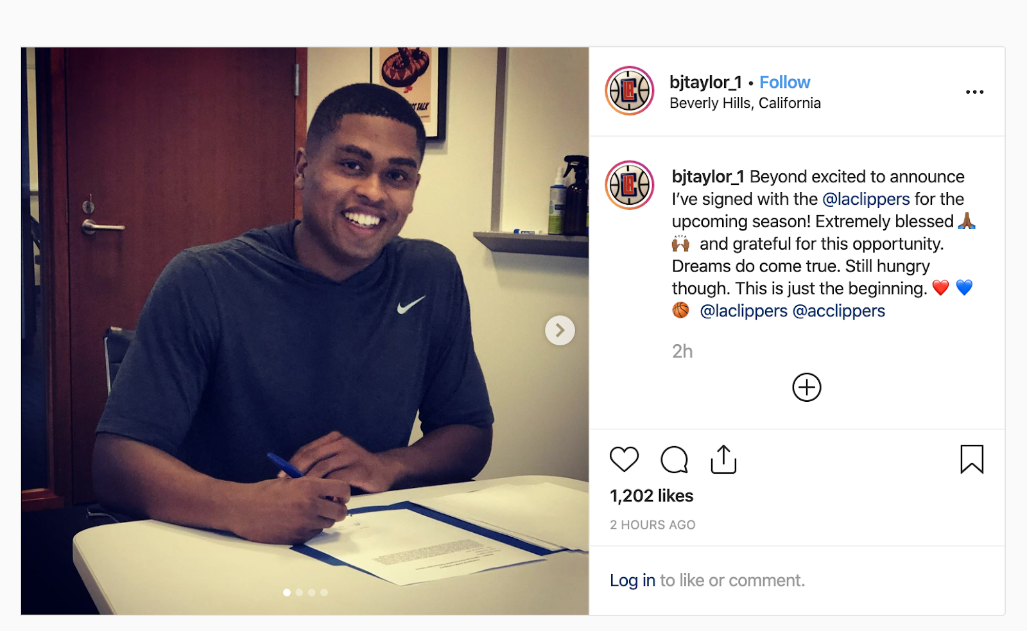The width and height of the screenshot is (1027, 631).
Task: Open the @acclippers mention
Action: [x=839, y=311]
